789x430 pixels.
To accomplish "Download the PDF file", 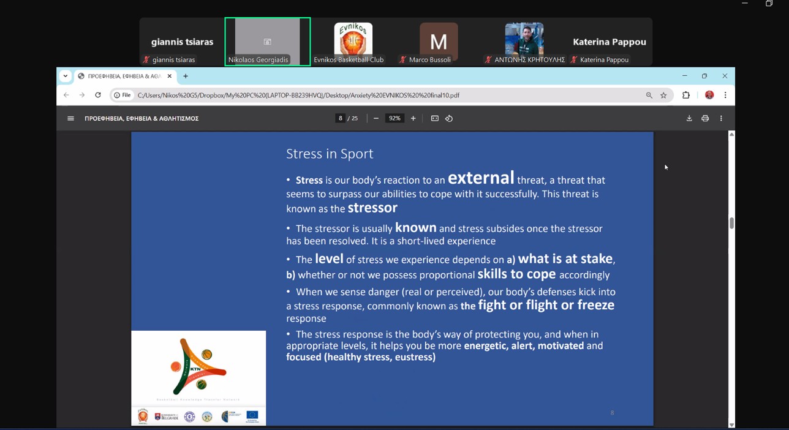I will (x=689, y=118).
